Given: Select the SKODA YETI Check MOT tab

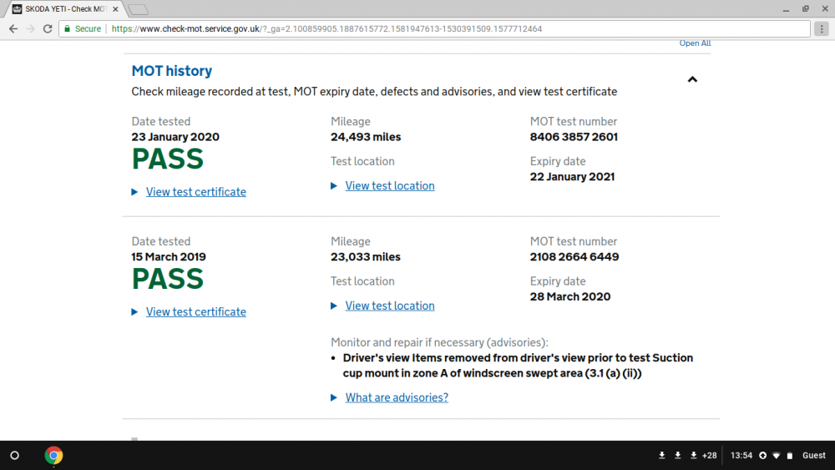Looking at the screenshot, I should tap(65, 9).
